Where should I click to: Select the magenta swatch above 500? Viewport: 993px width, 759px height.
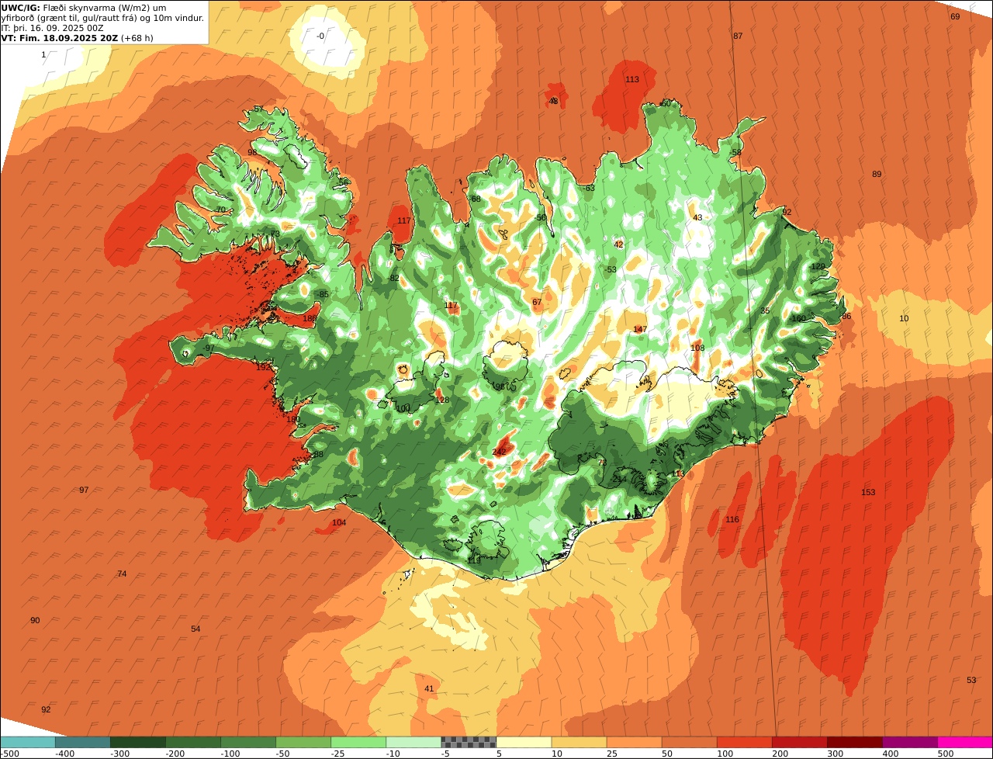pos(965,742)
